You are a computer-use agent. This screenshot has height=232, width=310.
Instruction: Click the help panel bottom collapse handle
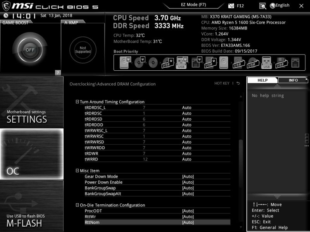pyautogui.click(x=277, y=197)
